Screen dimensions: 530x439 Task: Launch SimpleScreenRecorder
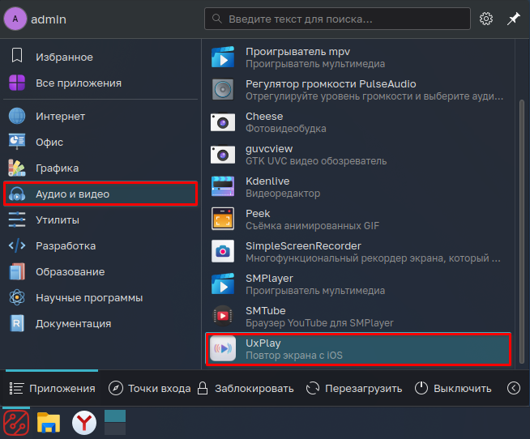pos(357,252)
